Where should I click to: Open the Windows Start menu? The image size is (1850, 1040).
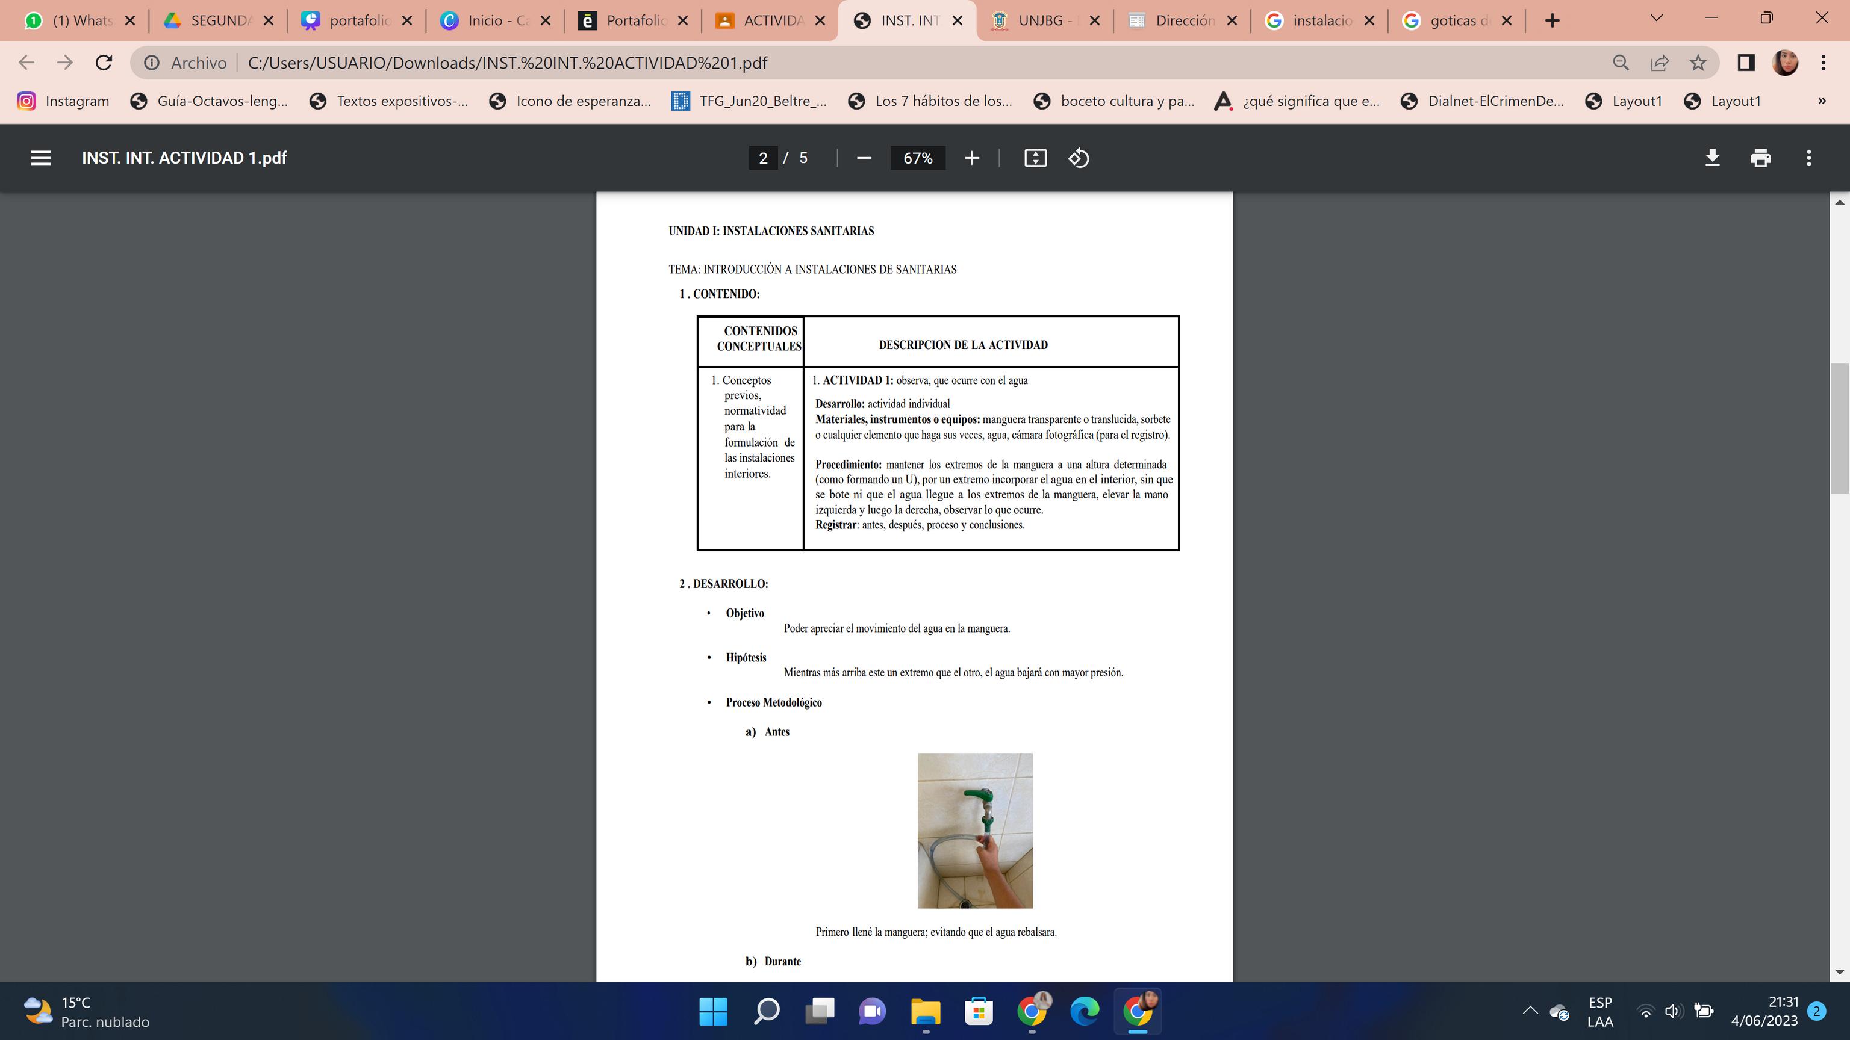[x=712, y=1011]
